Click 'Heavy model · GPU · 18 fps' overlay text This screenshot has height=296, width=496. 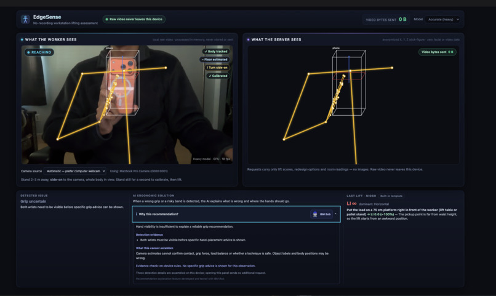click(211, 159)
